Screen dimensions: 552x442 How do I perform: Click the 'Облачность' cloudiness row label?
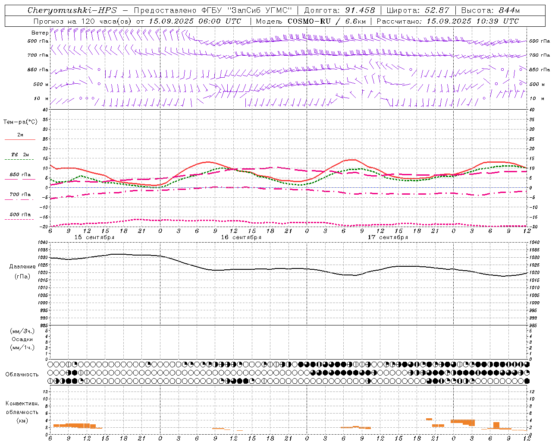point(22,375)
